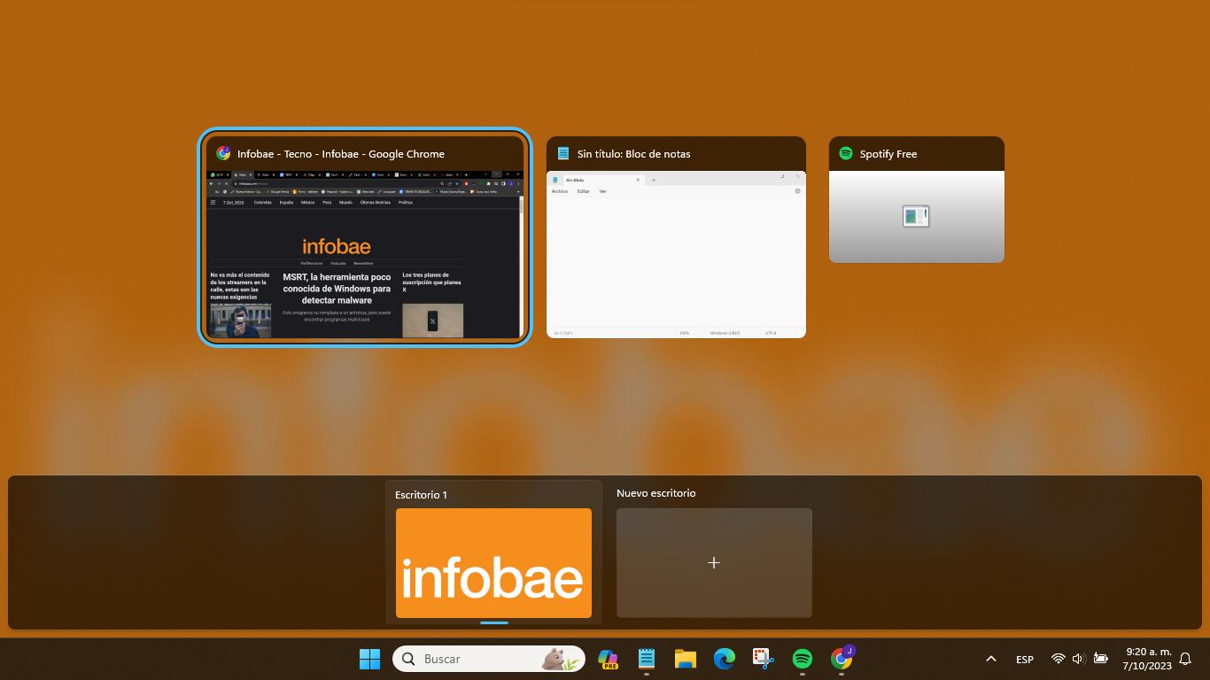Select the Sin título Bloc de notas window
The image size is (1210, 680).
[x=676, y=253]
